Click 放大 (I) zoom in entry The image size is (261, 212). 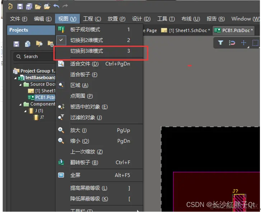click(x=99, y=130)
